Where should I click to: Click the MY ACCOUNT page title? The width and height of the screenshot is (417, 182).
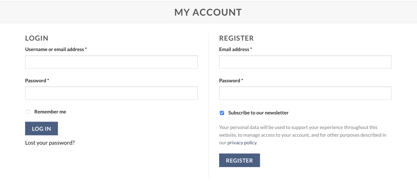208,12
